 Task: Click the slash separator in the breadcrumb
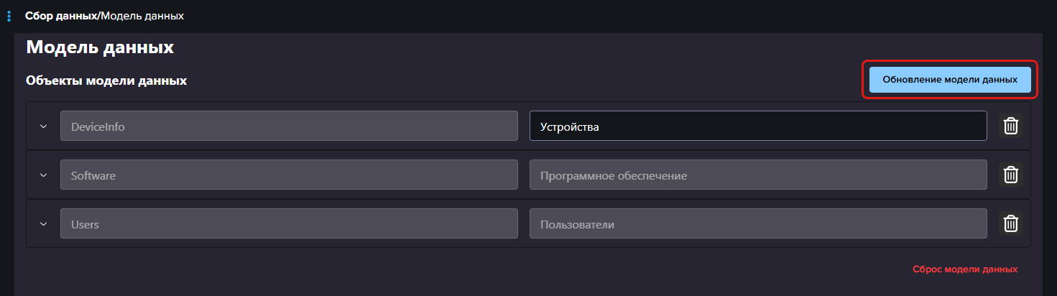click(x=98, y=16)
